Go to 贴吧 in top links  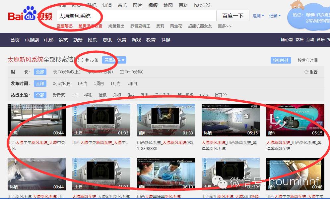click(92, 5)
